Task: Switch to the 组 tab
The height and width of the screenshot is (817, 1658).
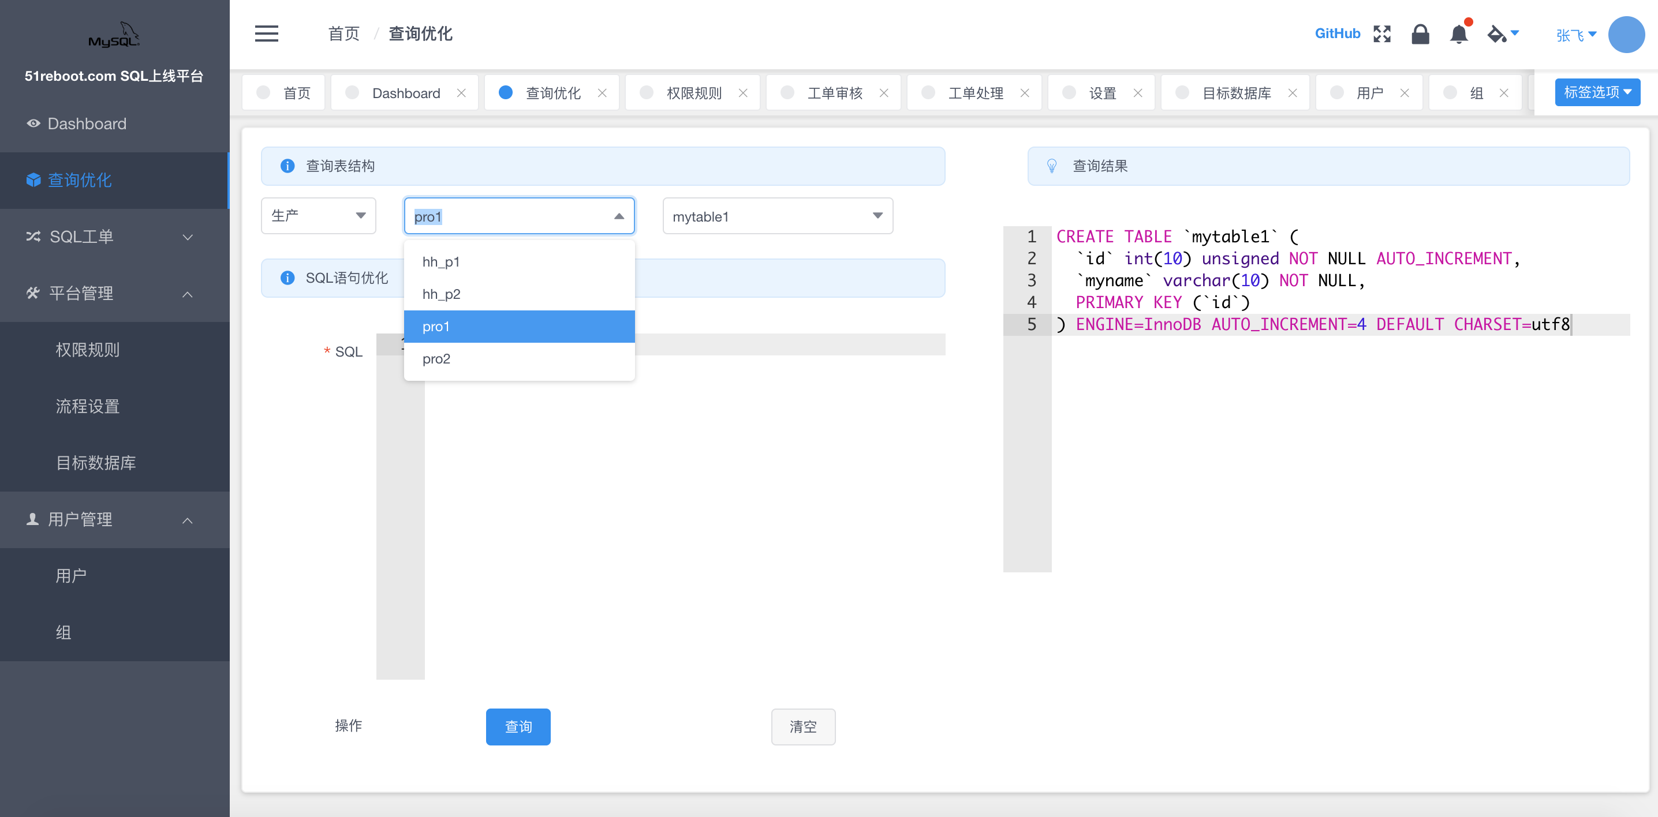Action: click(1476, 93)
